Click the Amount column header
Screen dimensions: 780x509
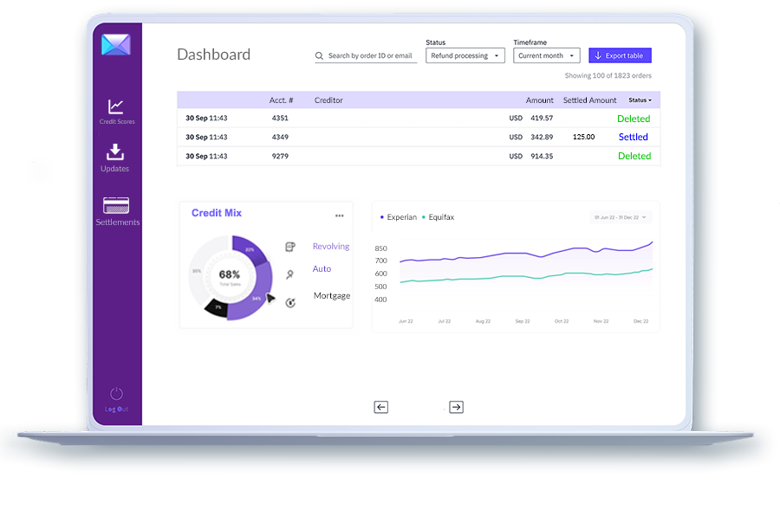[540, 100]
